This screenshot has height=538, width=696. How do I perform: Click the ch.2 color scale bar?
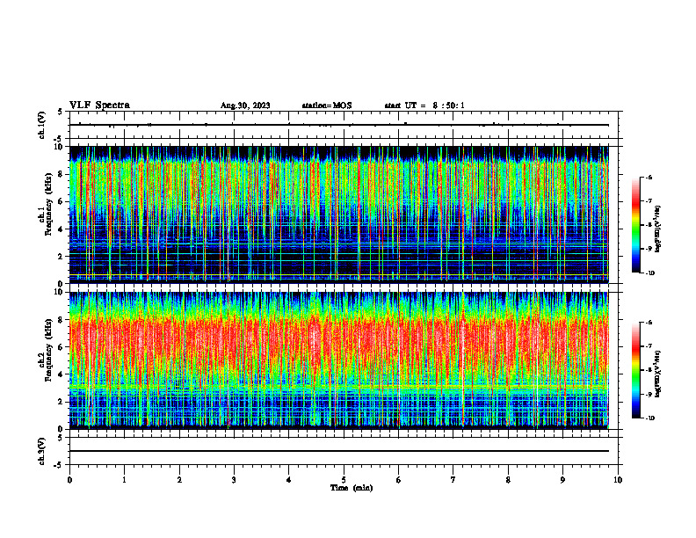635,370
